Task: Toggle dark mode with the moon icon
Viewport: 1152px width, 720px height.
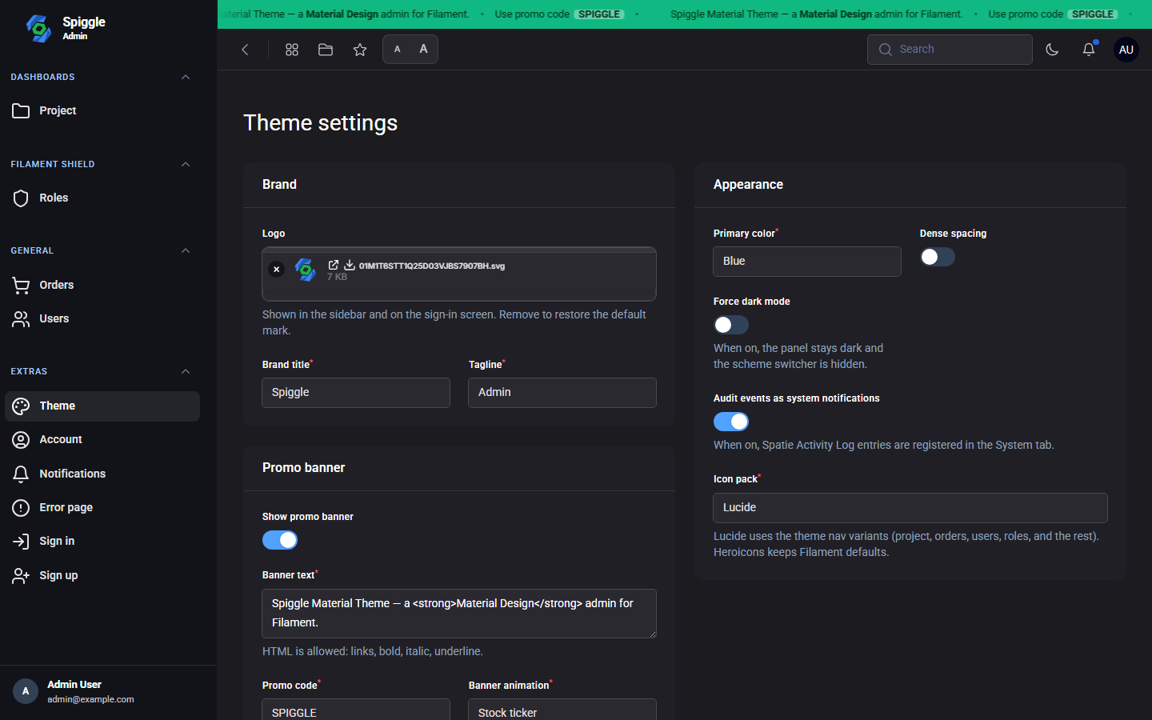Action: 1052,50
